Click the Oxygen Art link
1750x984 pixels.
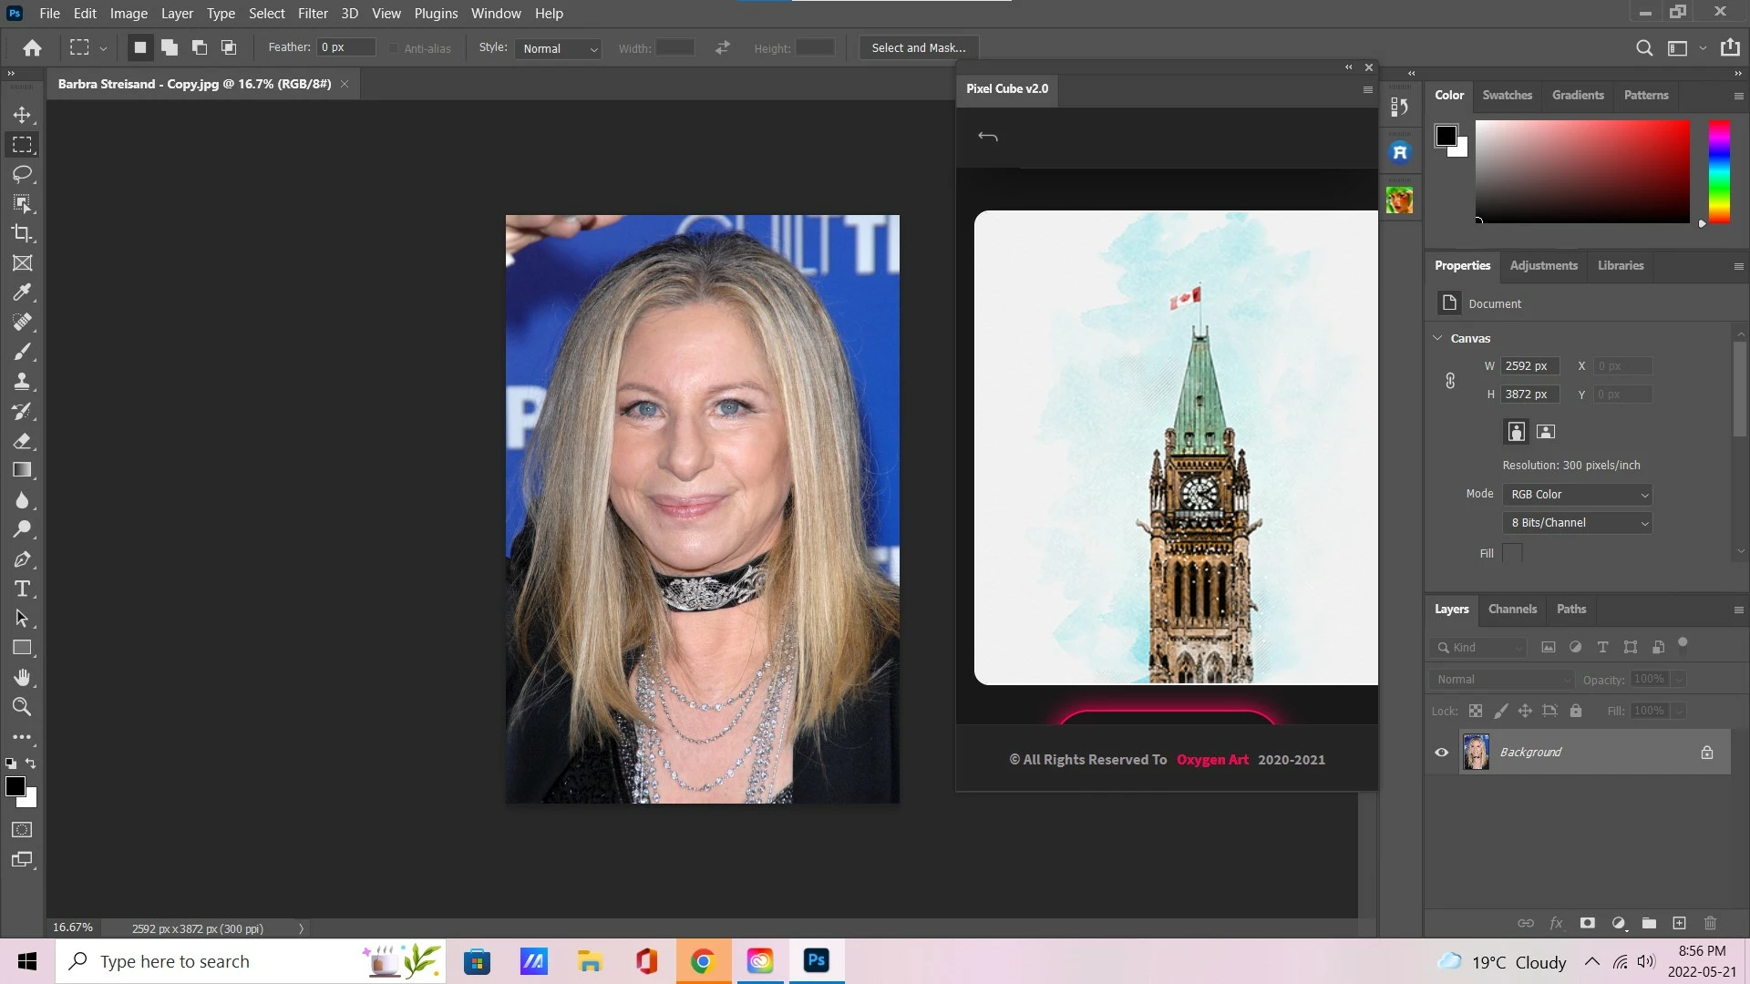click(x=1212, y=760)
